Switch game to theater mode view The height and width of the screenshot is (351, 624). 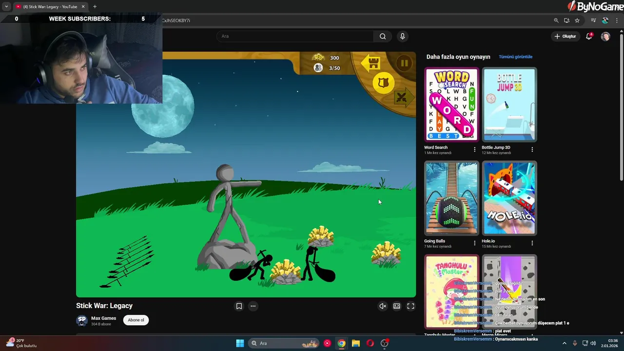point(397,306)
